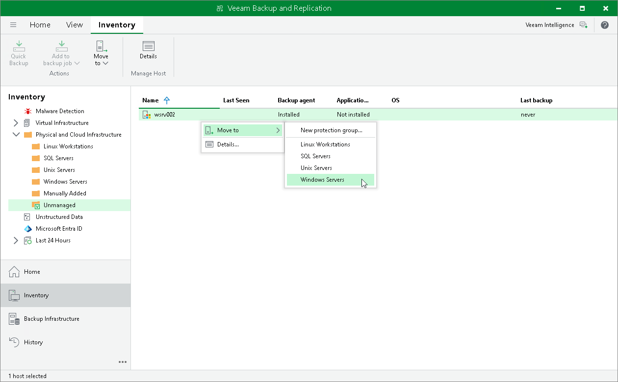Sort by the Last Seen column header

pos(236,100)
